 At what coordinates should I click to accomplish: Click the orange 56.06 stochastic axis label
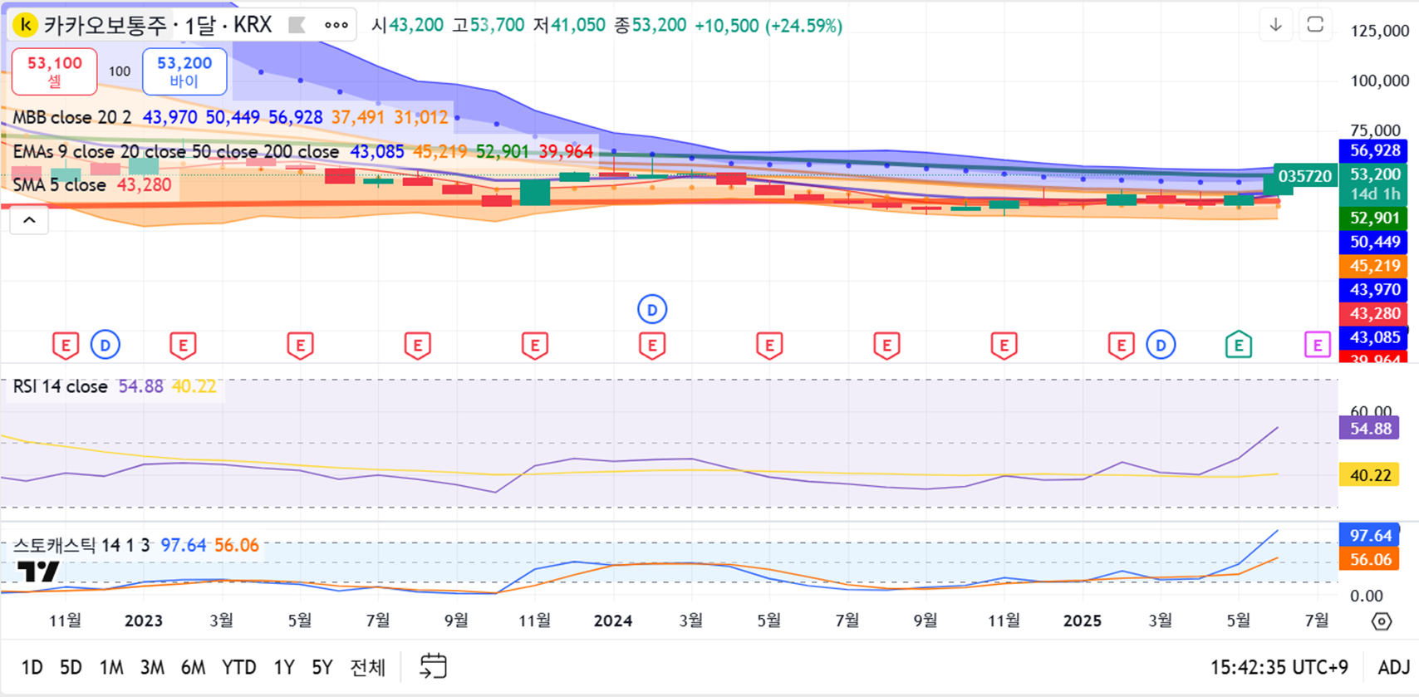(x=1369, y=559)
